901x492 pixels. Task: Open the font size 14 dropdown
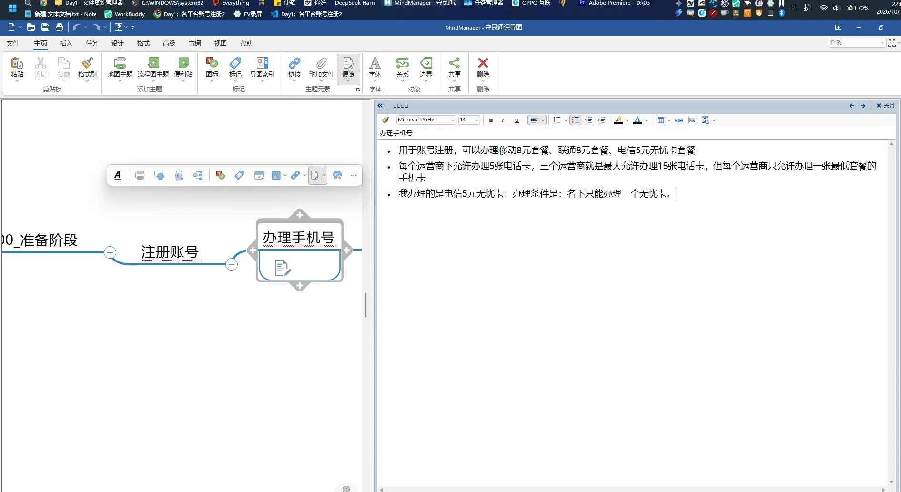click(469, 120)
